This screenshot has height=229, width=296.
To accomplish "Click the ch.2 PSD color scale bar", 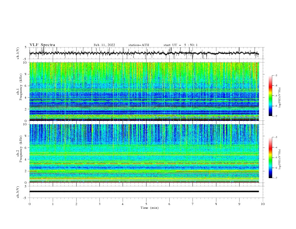I will click(270, 158).
